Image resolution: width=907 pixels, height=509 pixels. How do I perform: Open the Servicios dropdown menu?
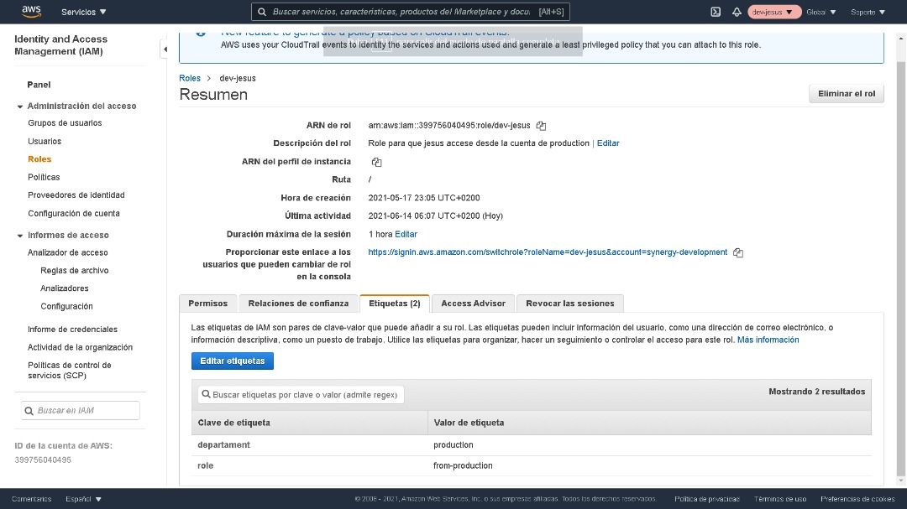coord(84,12)
